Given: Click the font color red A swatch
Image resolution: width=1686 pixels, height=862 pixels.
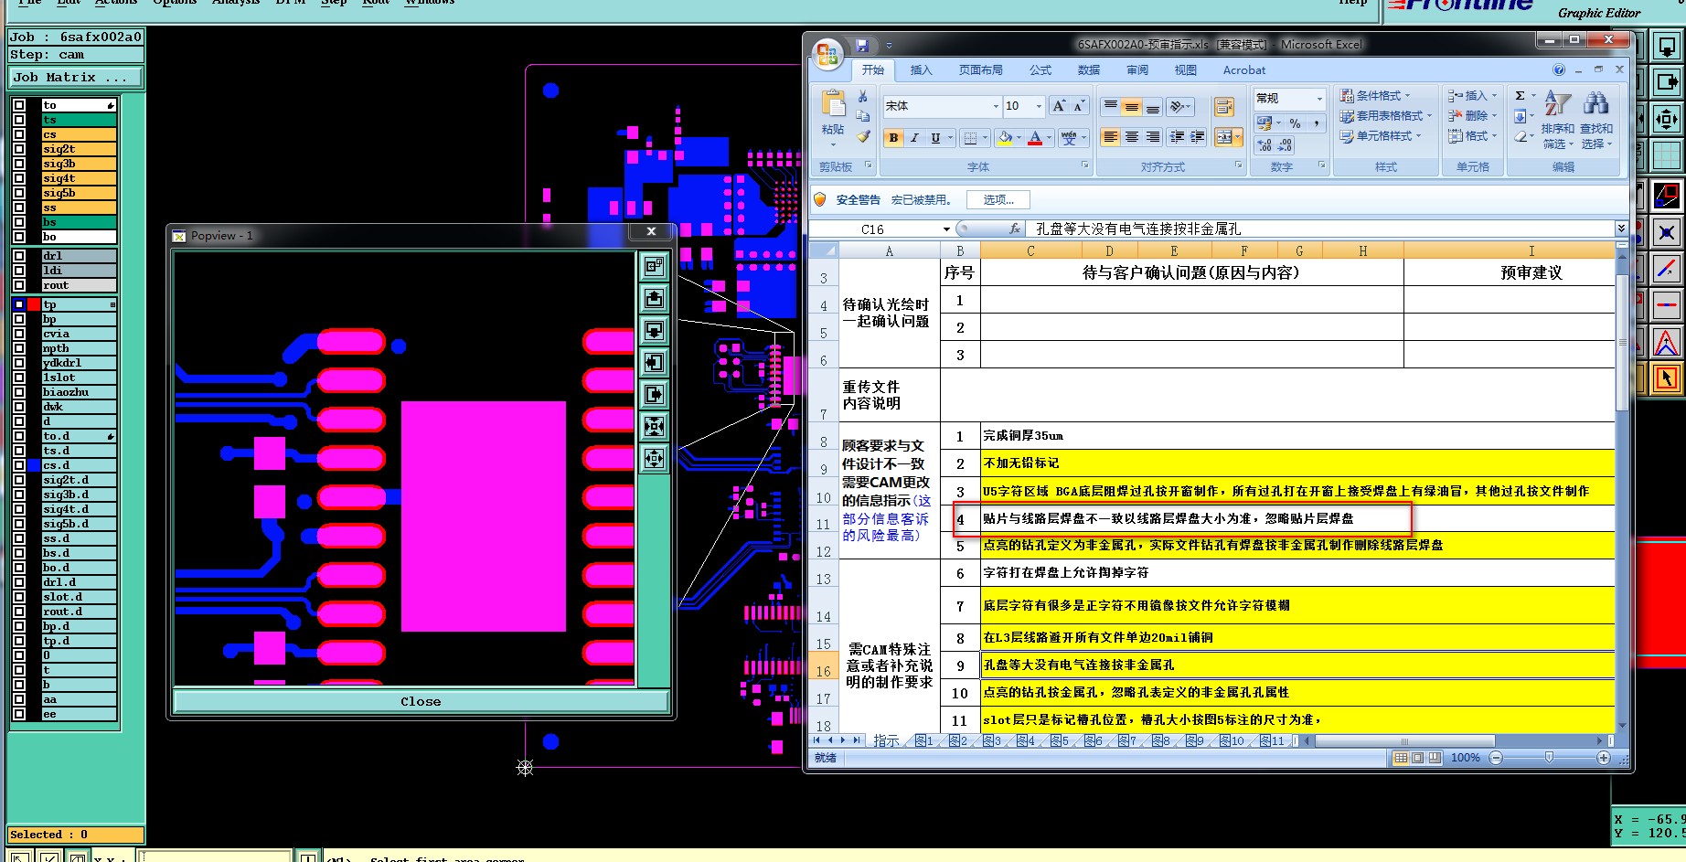Looking at the screenshot, I should tap(1035, 138).
